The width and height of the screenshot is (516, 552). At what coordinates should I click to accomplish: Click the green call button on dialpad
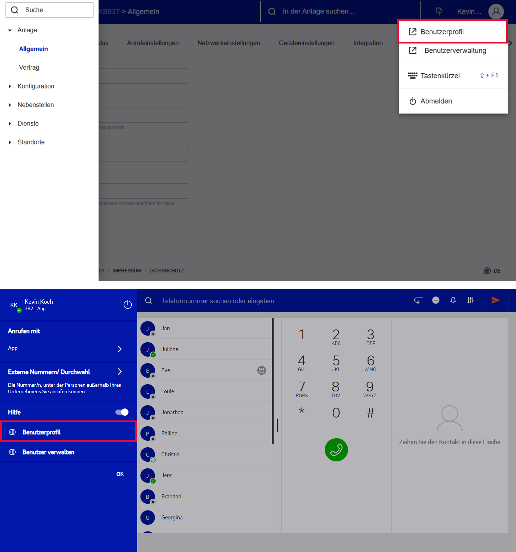pyautogui.click(x=336, y=450)
